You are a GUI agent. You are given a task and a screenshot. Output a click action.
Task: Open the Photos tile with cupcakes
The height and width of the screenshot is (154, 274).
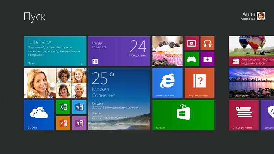[167, 51]
